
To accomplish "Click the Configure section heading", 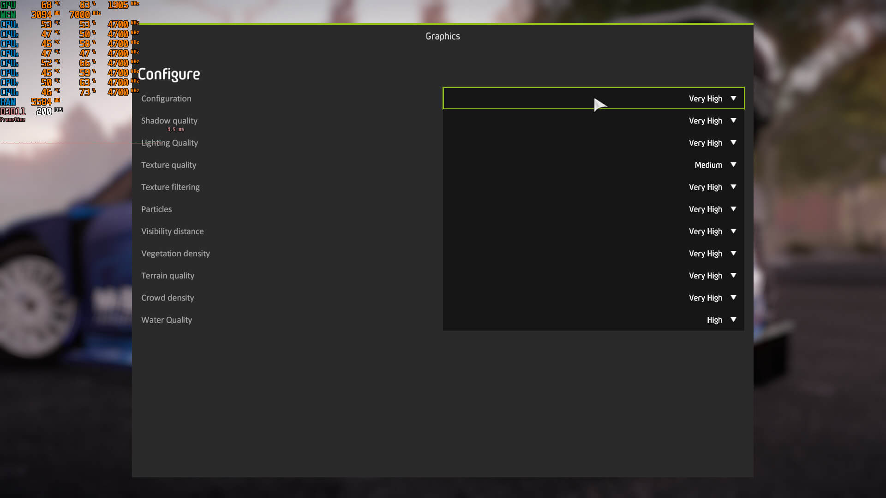I will pos(169,75).
